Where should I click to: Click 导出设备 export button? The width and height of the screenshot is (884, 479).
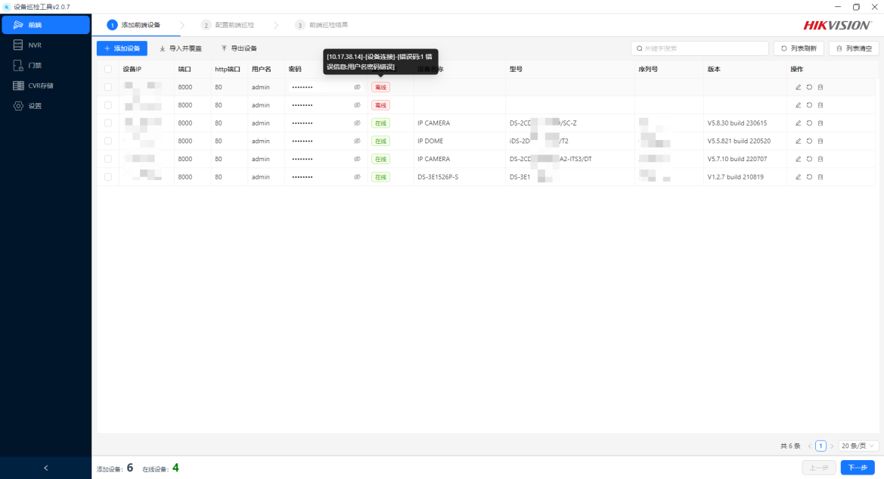239,48
